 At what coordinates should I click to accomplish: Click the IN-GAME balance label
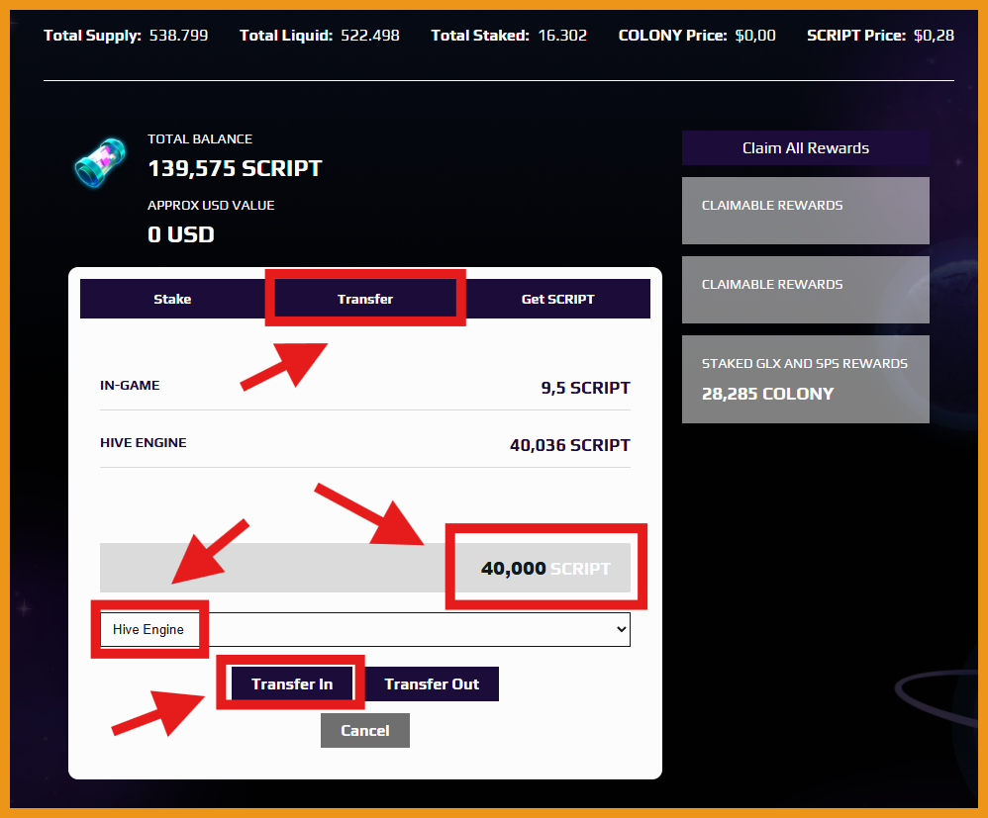click(x=130, y=386)
